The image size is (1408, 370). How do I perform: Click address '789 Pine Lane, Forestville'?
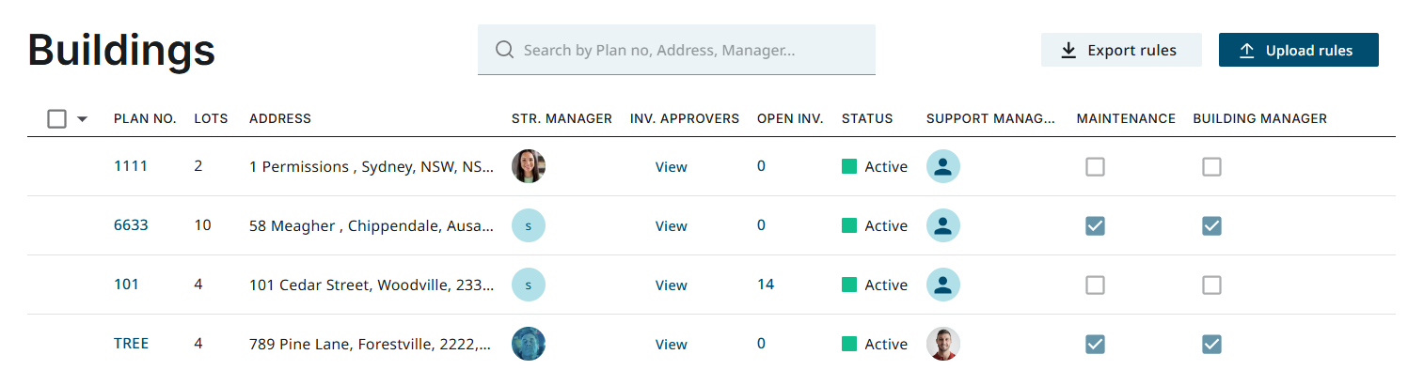click(372, 344)
